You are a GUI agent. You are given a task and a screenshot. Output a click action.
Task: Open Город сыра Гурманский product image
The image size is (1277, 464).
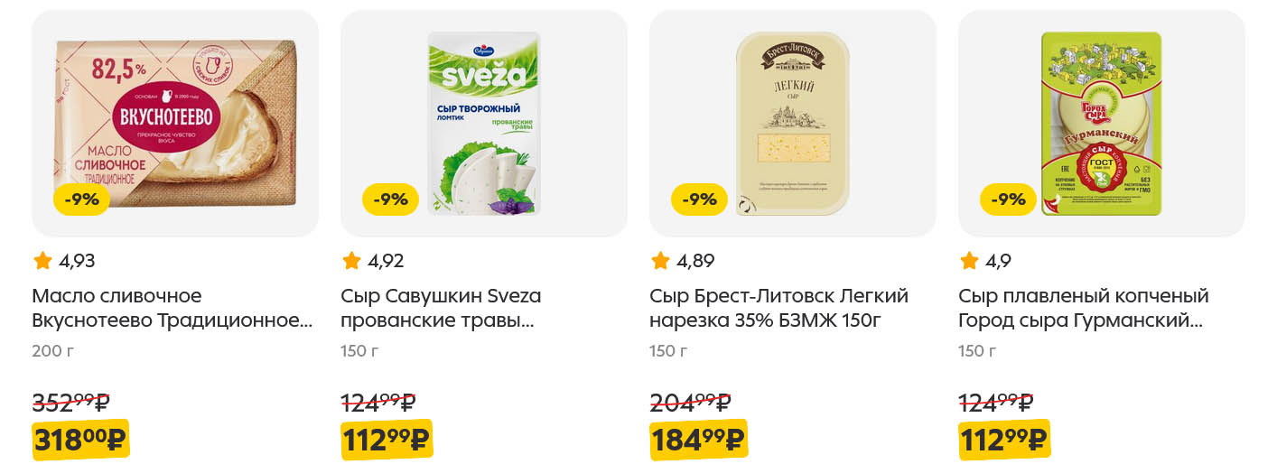click(x=1102, y=123)
